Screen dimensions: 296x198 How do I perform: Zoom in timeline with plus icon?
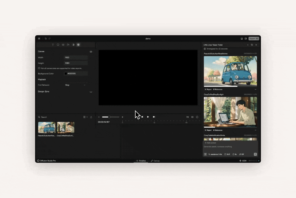click(122, 117)
